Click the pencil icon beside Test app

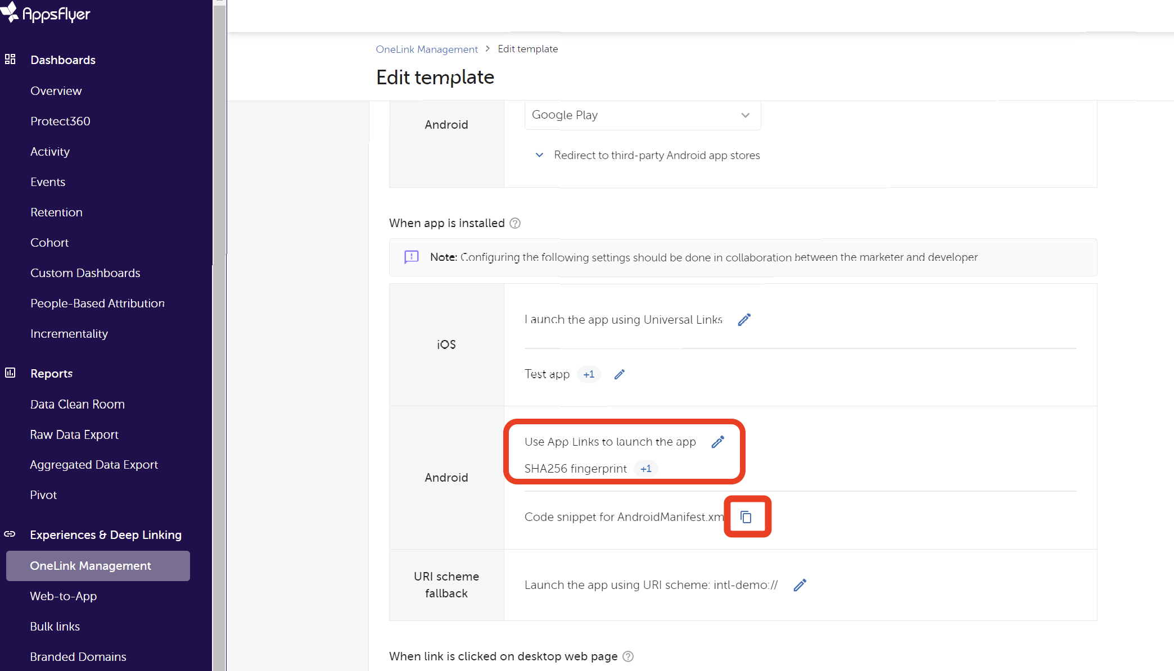click(x=619, y=375)
